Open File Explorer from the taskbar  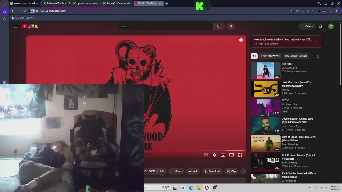pos(199,188)
